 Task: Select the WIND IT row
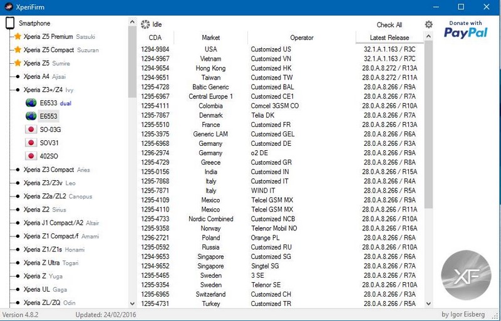pyautogui.click(x=281, y=191)
